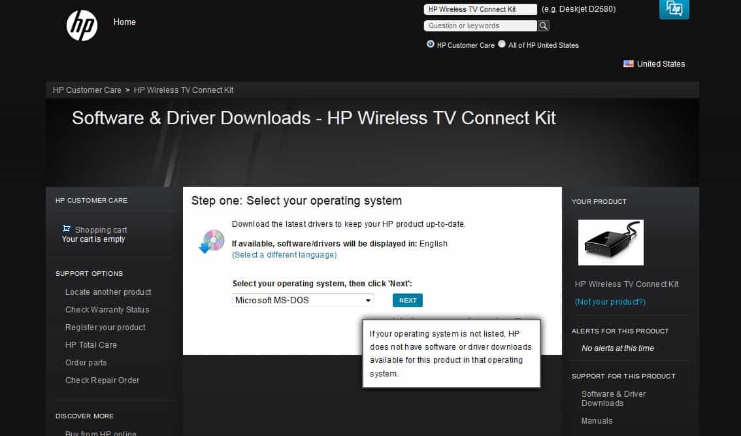Open the chat support icon
This screenshot has height=436, width=741.
pos(674,8)
